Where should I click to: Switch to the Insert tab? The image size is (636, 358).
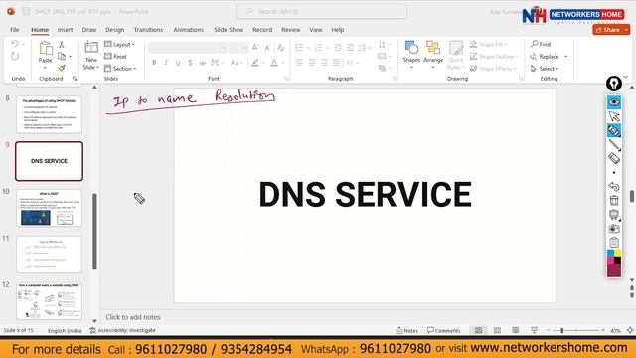[65, 30]
